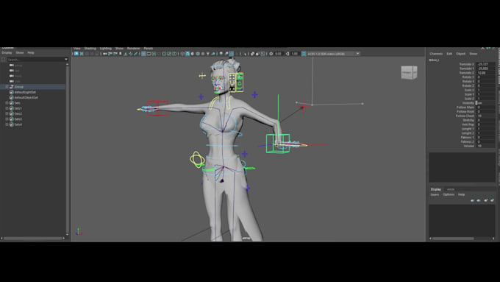Click the Volume attribute label
The width and height of the screenshot is (500, 282).
pos(468,146)
